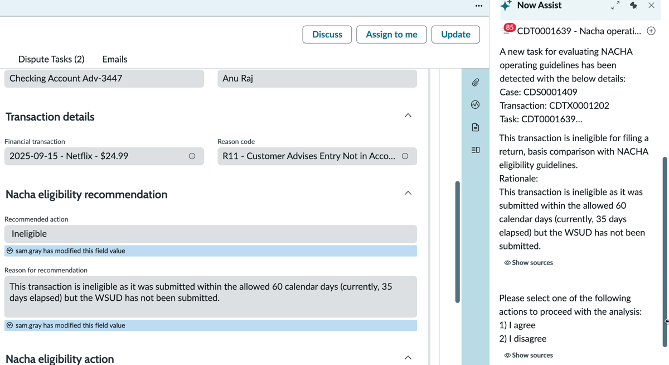Open the list panel icon in sidebar
The width and height of the screenshot is (669, 365).
pyautogui.click(x=476, y=150)
